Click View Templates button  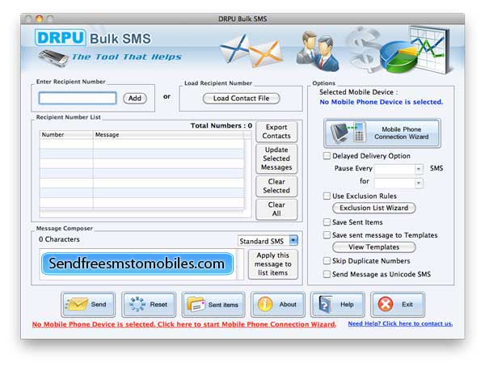coord(374,247)
